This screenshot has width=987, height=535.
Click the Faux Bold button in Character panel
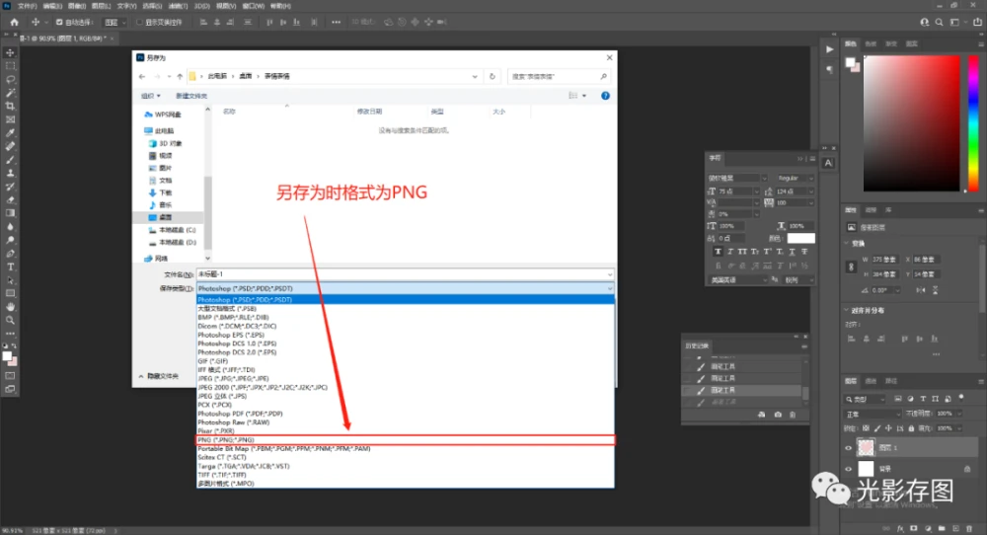[x=716, y=252]
